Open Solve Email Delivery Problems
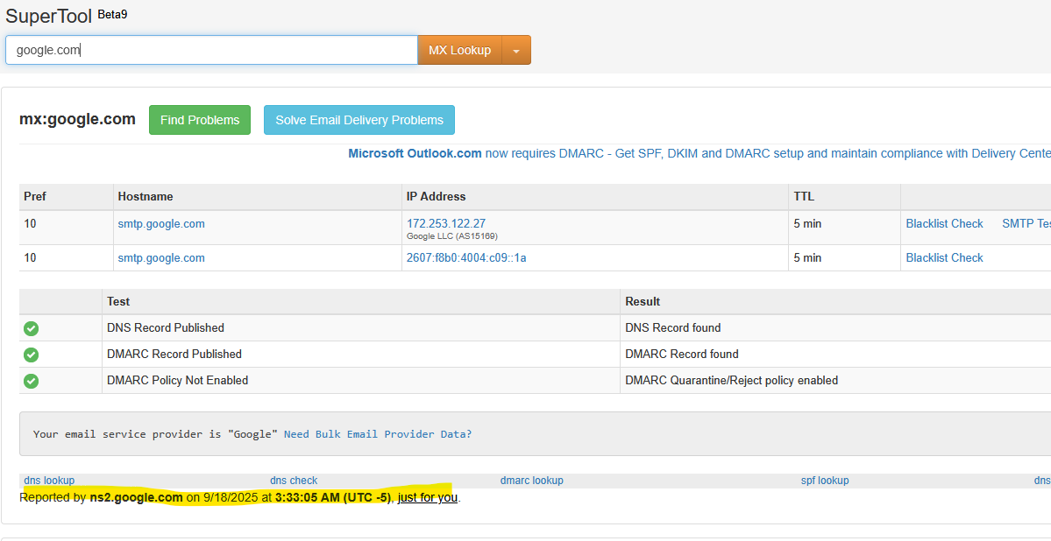 [x=359, y=120]
